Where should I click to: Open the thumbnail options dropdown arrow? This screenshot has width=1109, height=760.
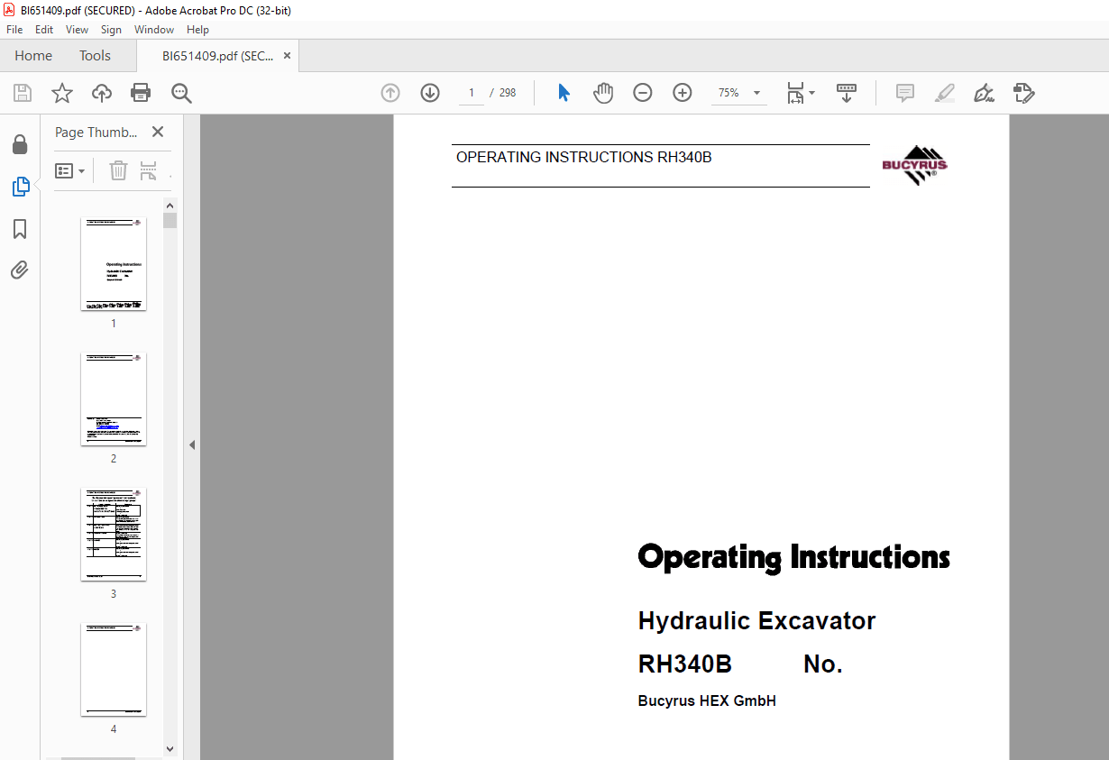(81, 169)
